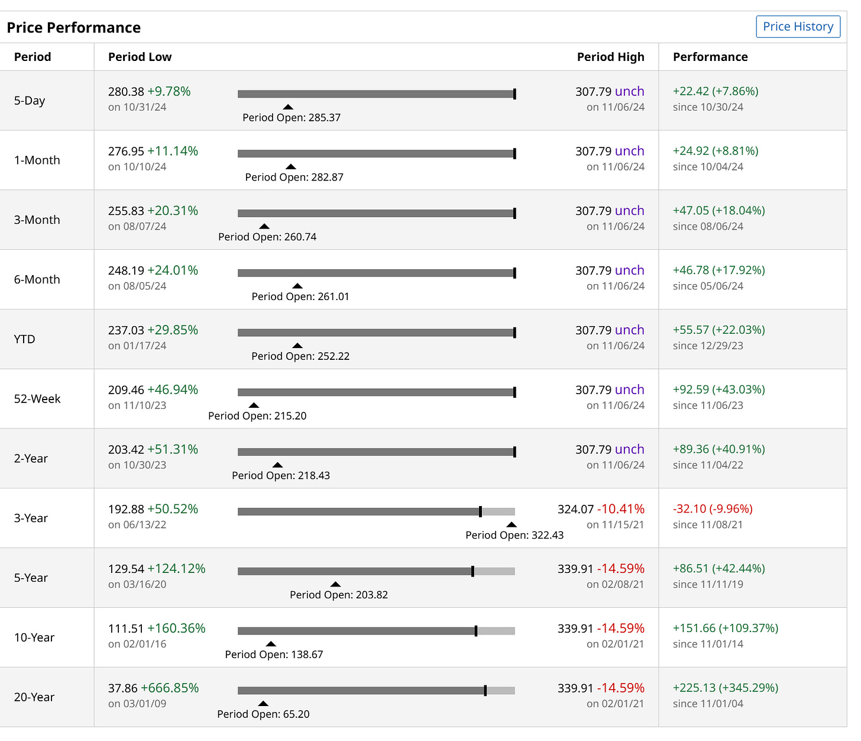
Task: Click the Period Low column header
Action: coord(140,57)
